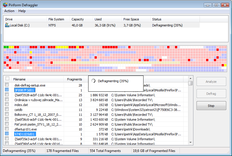
Task: Click the Stop button
Action: click(211, 105)
